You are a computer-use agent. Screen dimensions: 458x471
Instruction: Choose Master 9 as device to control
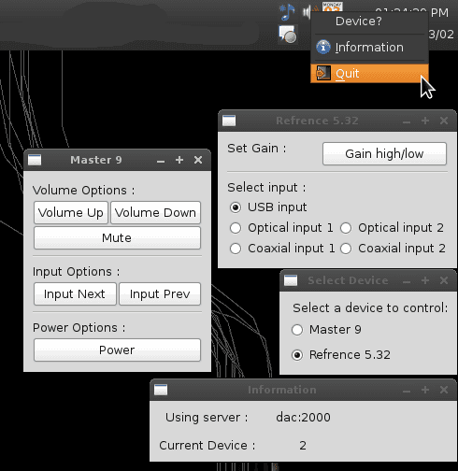point(297,330)
